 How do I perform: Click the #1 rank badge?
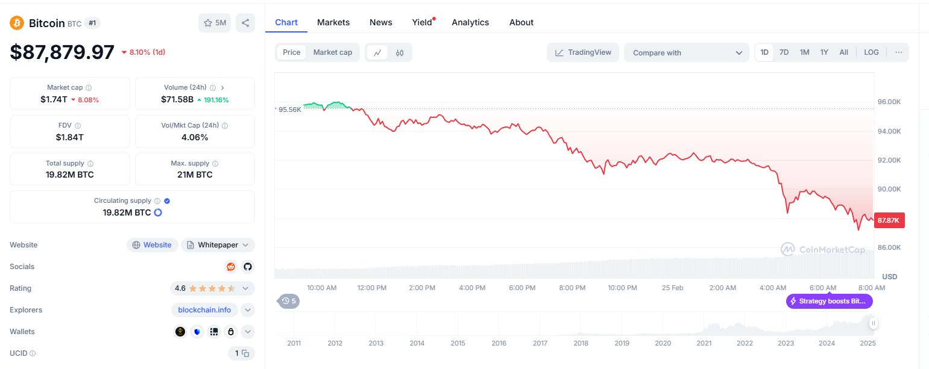tap(92, 23)
